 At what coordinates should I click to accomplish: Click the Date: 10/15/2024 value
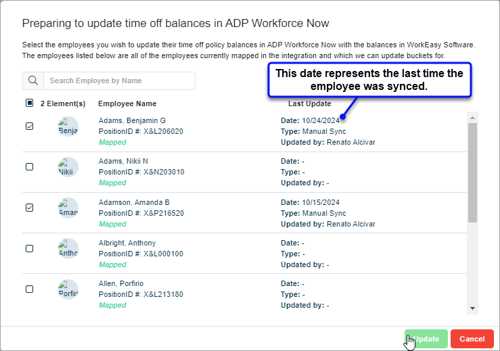[310, 202]
